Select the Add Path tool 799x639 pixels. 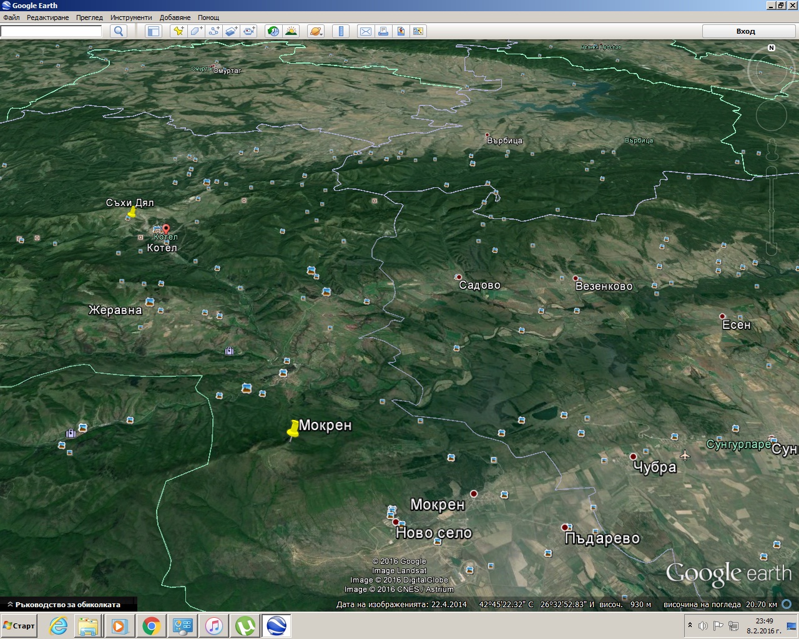tap(213, 31)
